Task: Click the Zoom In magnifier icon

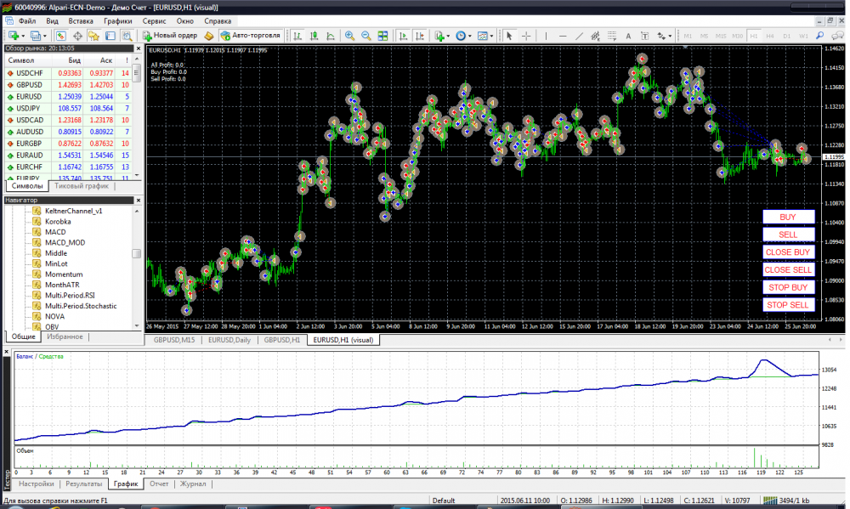Action: (x=349, y=36)
